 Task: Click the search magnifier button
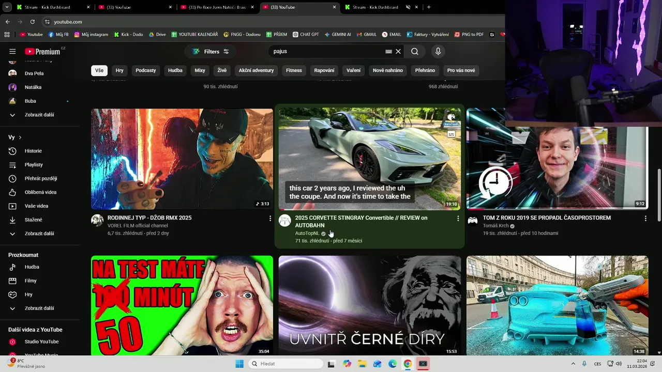(x=415, y=51)
